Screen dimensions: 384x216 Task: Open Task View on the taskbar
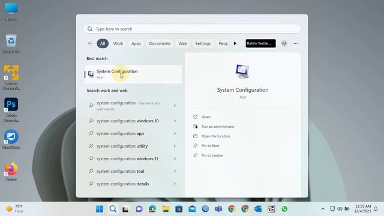pyautogui.click(x=126, y=209)
